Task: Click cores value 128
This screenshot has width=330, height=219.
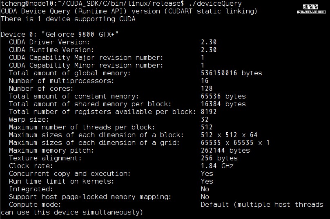Action: 207,89
